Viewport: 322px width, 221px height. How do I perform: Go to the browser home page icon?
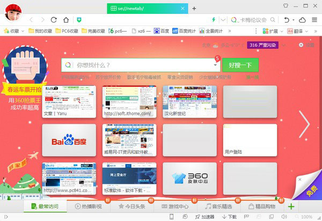[x=66, y=20]
